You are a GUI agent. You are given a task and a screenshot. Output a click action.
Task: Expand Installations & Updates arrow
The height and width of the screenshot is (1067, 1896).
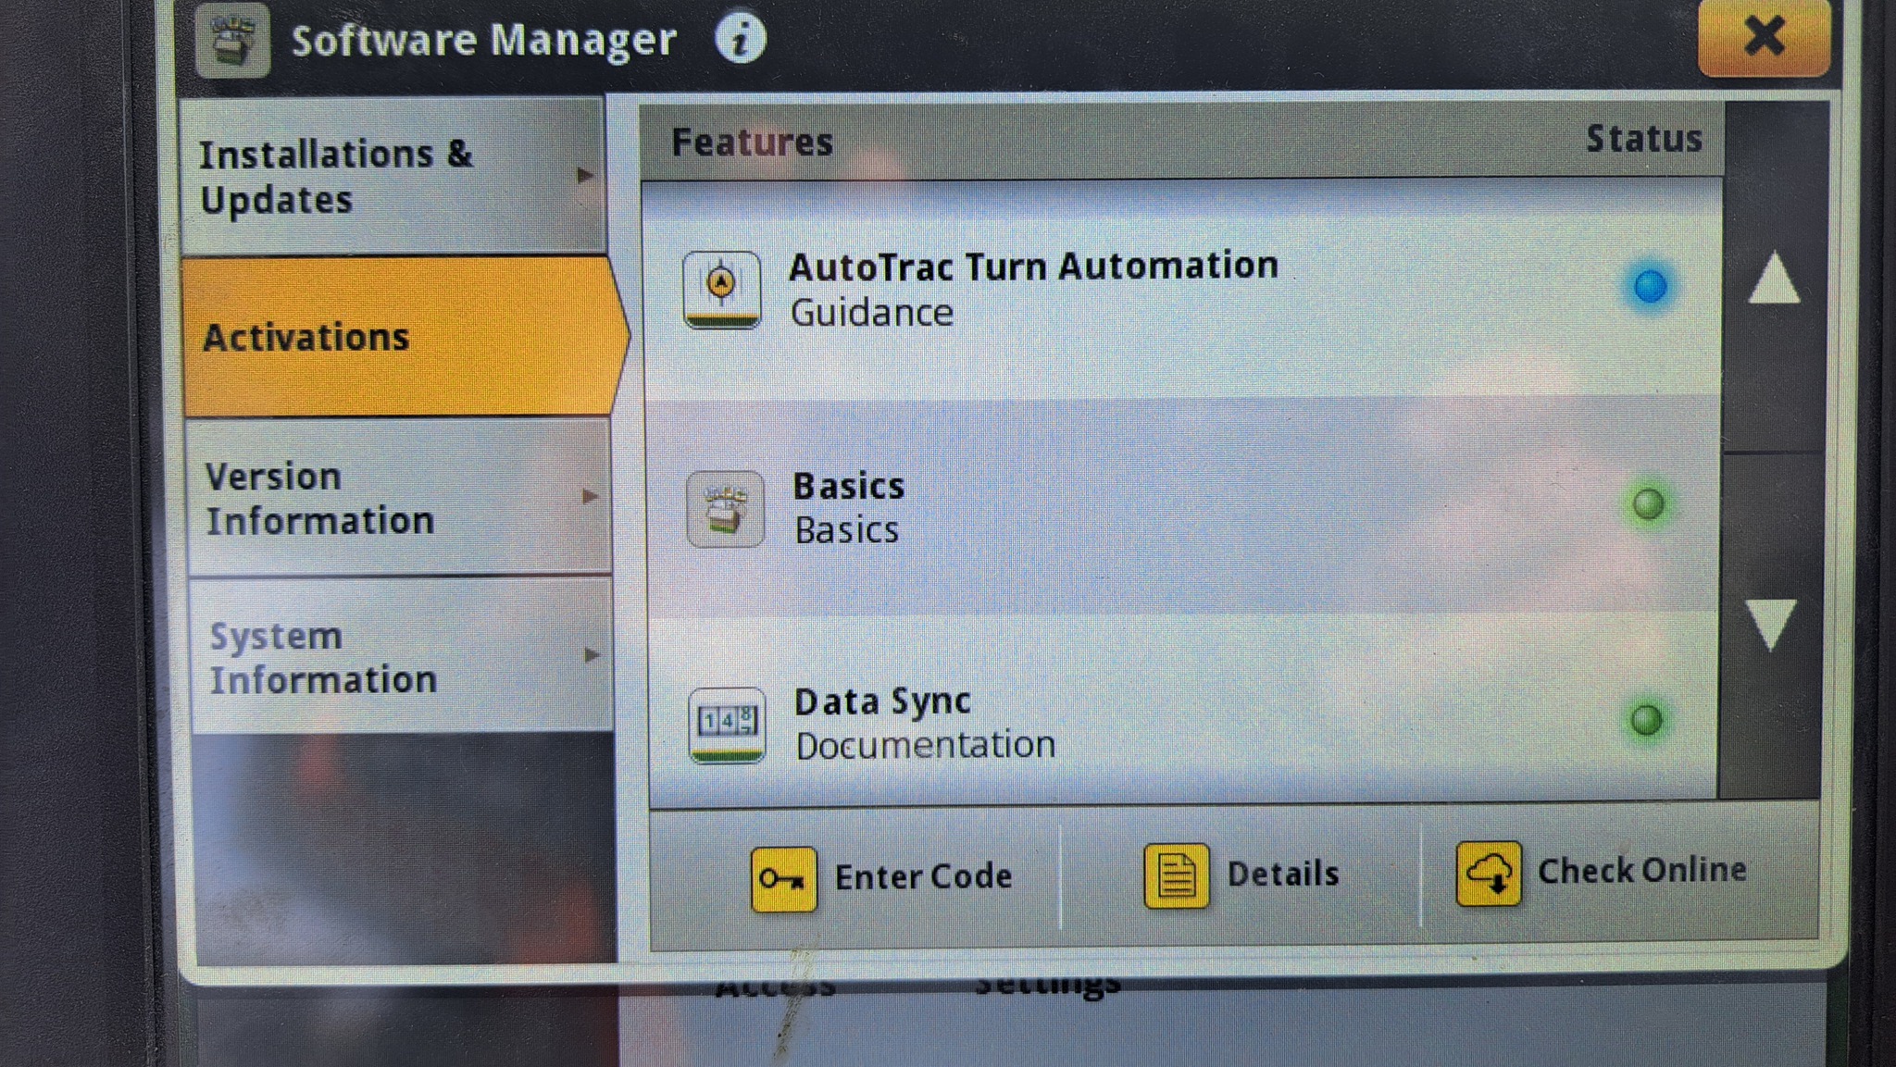(584, 175)
